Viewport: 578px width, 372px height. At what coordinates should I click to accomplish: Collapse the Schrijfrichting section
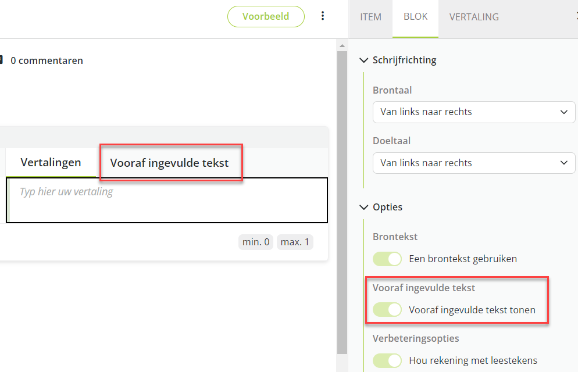(365, 60)
